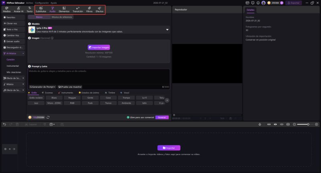
Task: Open Extraer audio in the sidebar
Action: 14,42
